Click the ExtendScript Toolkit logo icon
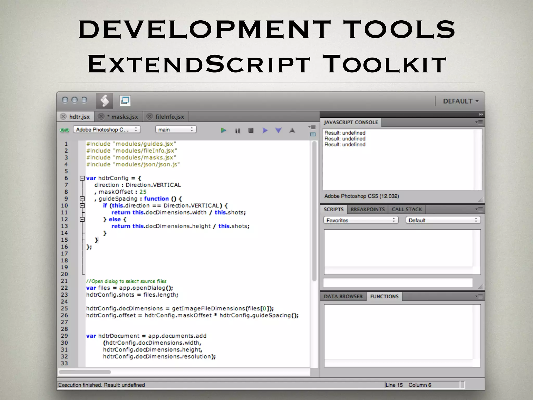533x400 pixels. tap(105, 101)
